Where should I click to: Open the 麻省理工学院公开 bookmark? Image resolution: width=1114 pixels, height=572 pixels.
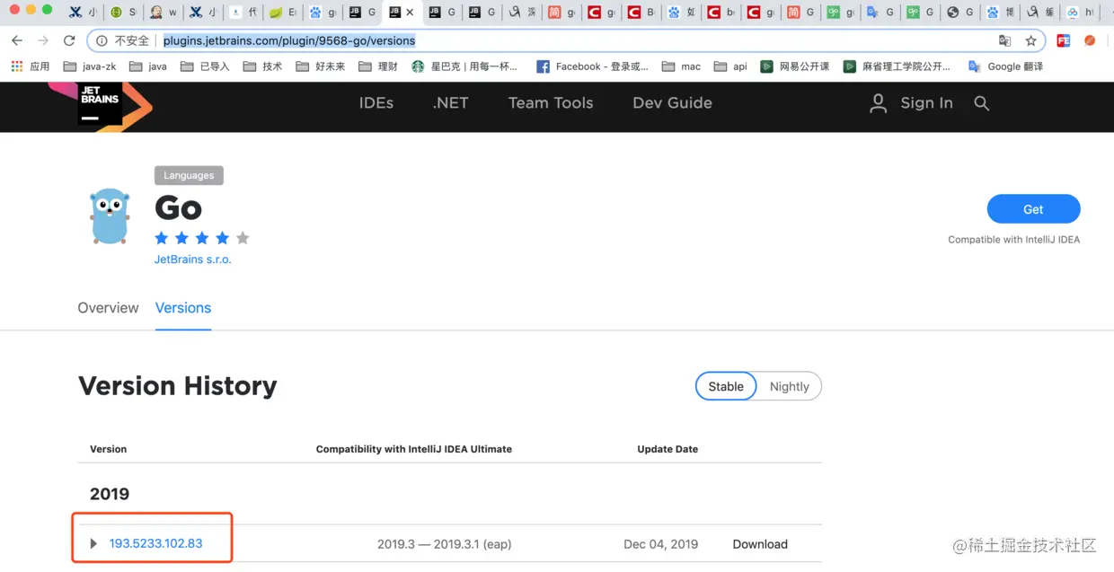click(x=897, y=66)
